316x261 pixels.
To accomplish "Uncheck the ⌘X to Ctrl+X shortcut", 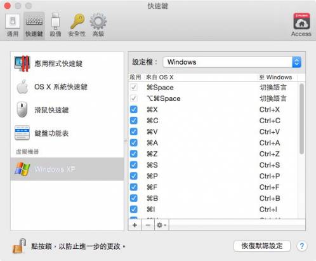I will click(x=134, y=109).
